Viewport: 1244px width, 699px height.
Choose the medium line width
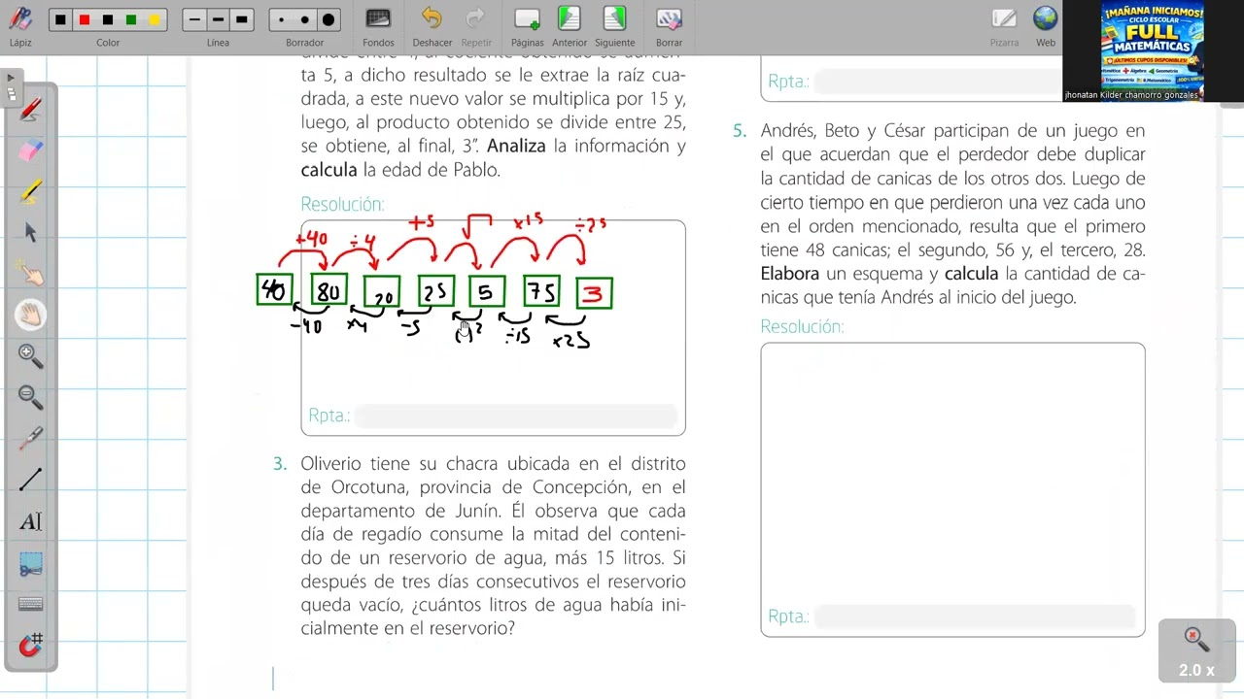pos(218,19)
